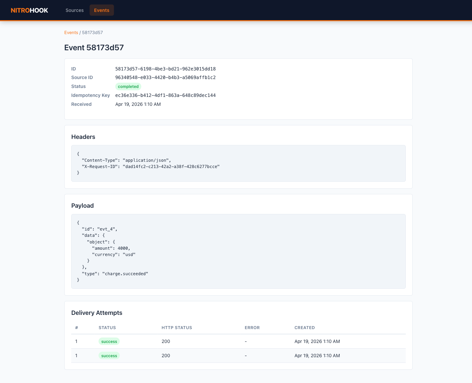Click the success badge in first attempt row
This screenshot has height=383, width=472.
pyautogui.click(x=109, y=342)
